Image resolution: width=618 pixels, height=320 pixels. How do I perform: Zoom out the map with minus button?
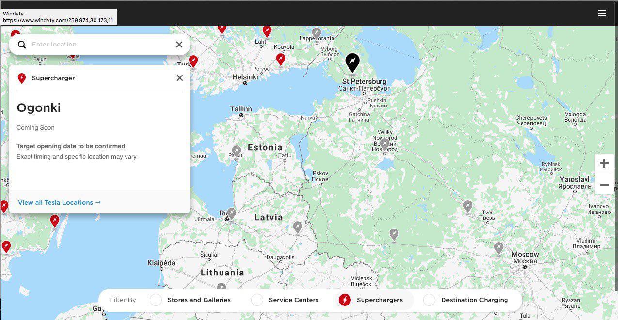click(x=604, y=185)
